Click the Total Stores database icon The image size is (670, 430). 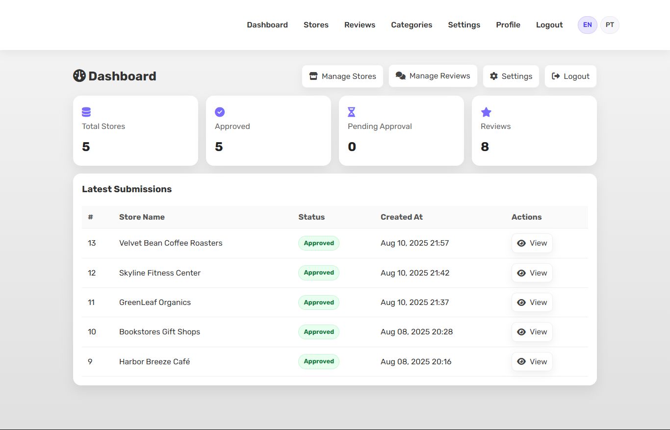86,112
